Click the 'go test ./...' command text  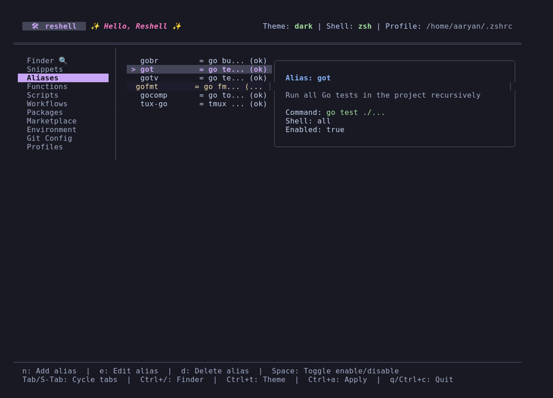[356, 112]
